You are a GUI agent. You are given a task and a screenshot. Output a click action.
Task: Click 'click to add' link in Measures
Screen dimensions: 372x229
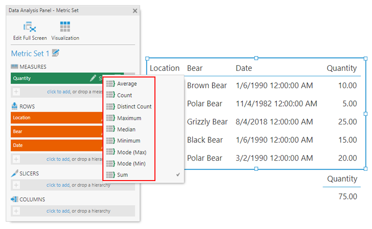[x=59, y=92]
